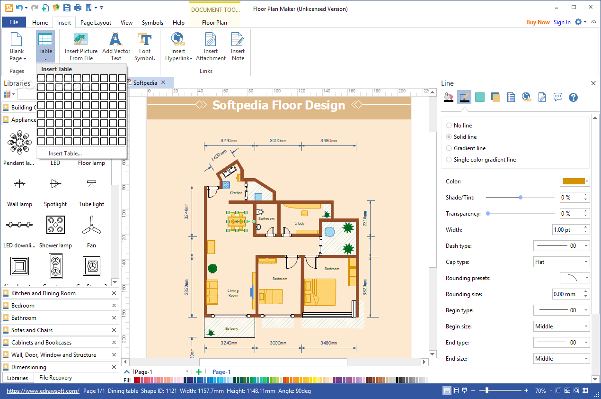Click the Width 1.00 pt input field
Screen dimensions: 601x399
[567, 230]
